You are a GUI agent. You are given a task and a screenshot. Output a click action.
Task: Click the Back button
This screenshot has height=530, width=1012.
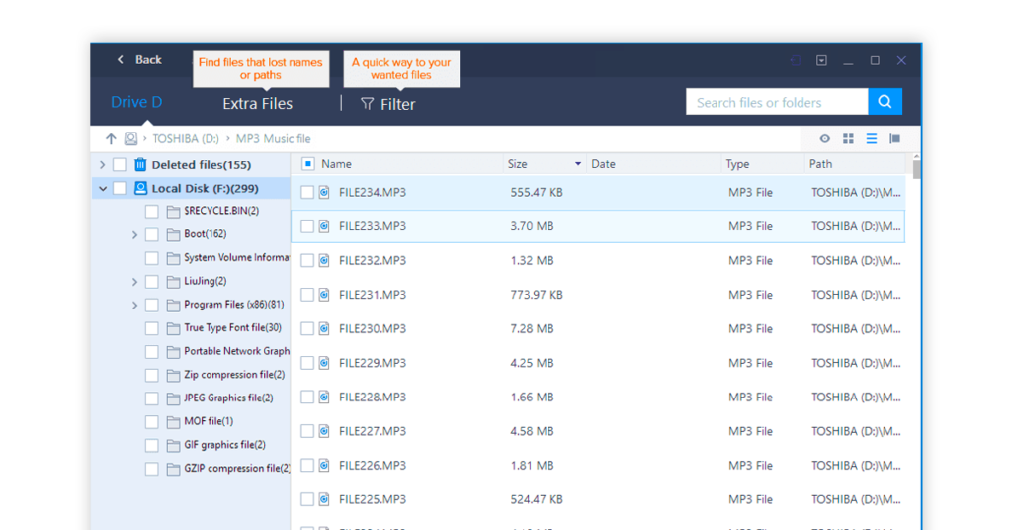pyautogui.click(x=139, y=60)
